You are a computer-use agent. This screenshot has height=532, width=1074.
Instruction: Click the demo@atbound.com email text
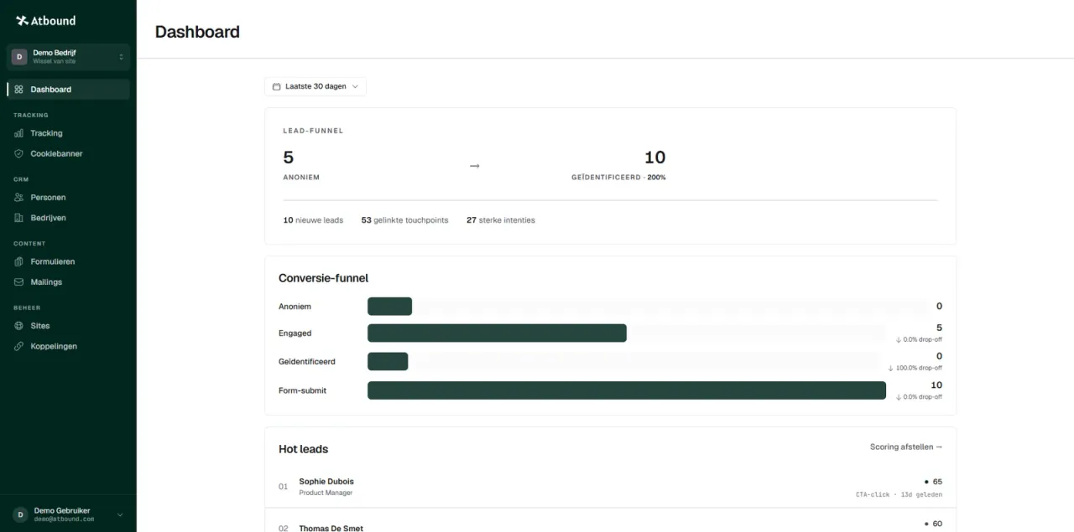(x=64, y=519)
